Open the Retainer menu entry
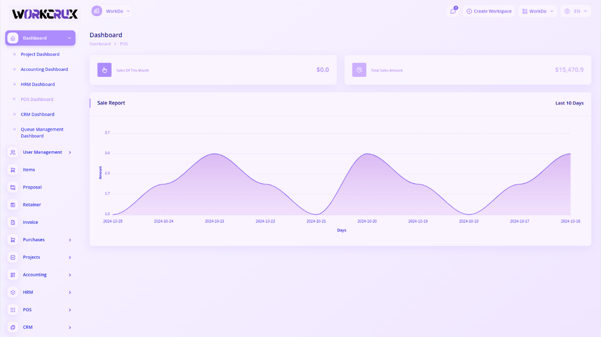Screen dimensions: 601x337 pyautogui.click(x=32, y=205)
